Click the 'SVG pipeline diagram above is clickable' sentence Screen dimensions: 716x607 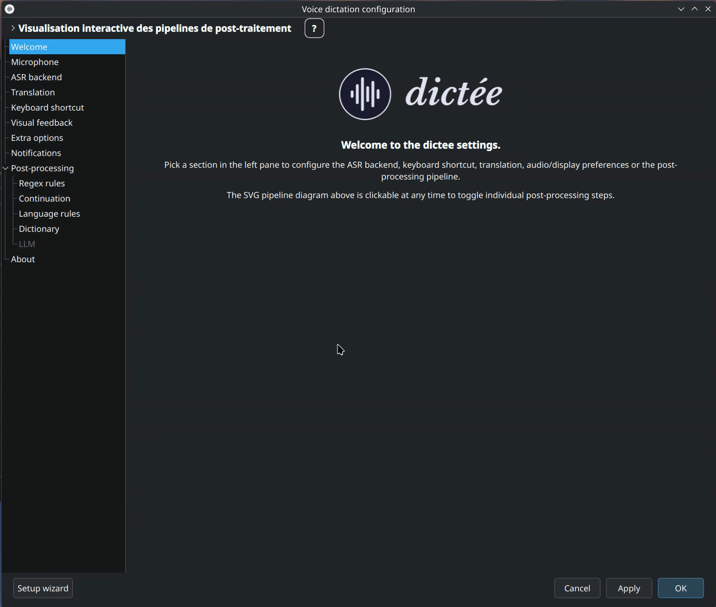pos(421,195)
